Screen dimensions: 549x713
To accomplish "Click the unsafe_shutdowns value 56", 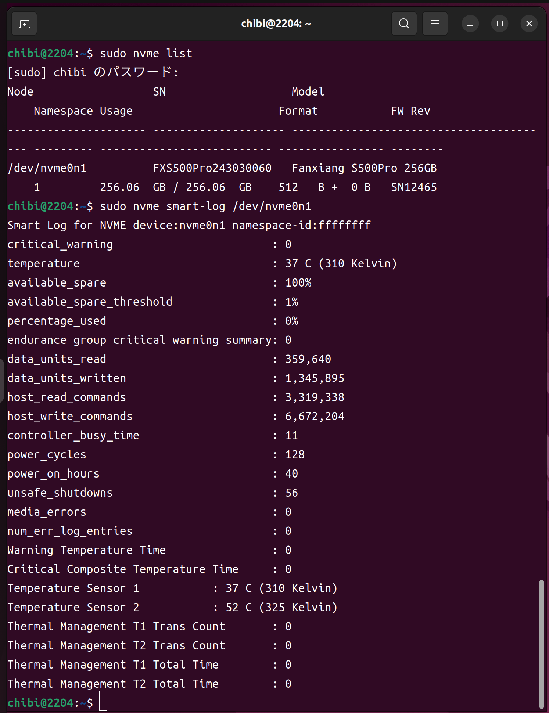I will [291, 493].
